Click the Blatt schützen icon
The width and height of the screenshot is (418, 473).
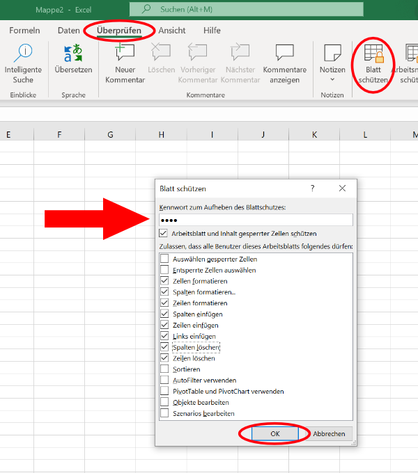click(x=373, y=53)
